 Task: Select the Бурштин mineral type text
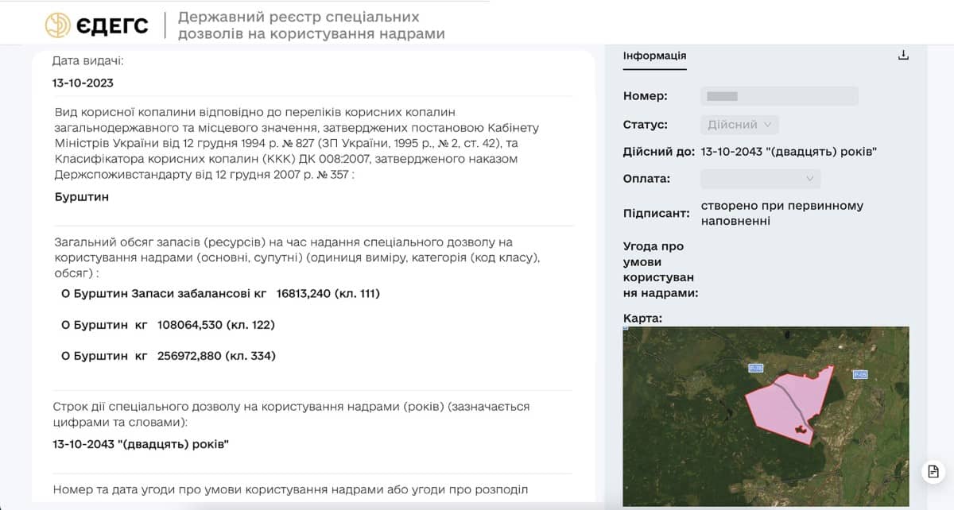tap(82, 197)
